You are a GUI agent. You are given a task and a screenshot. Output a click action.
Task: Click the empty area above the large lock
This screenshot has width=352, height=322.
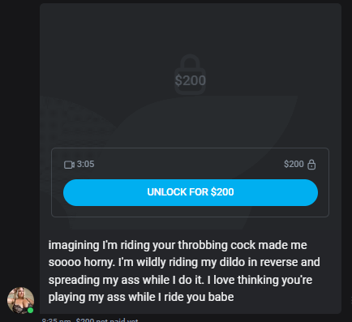click(191, 28)
